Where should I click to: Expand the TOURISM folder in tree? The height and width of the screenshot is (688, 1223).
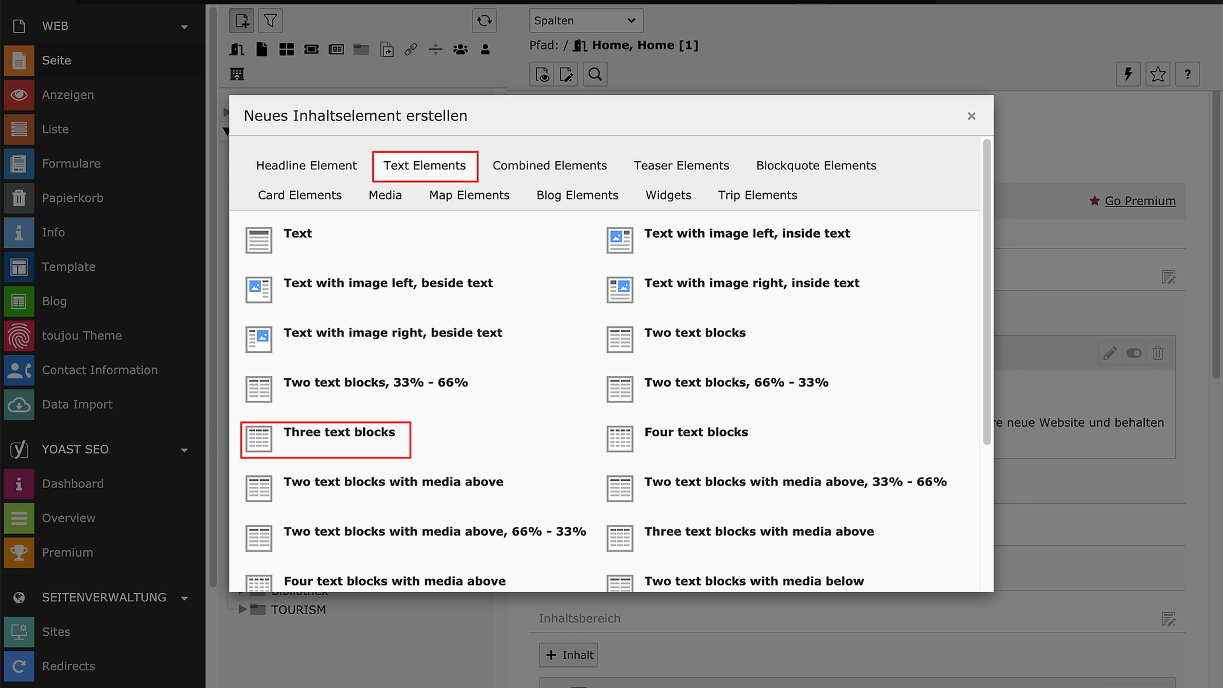pos(243,610)
